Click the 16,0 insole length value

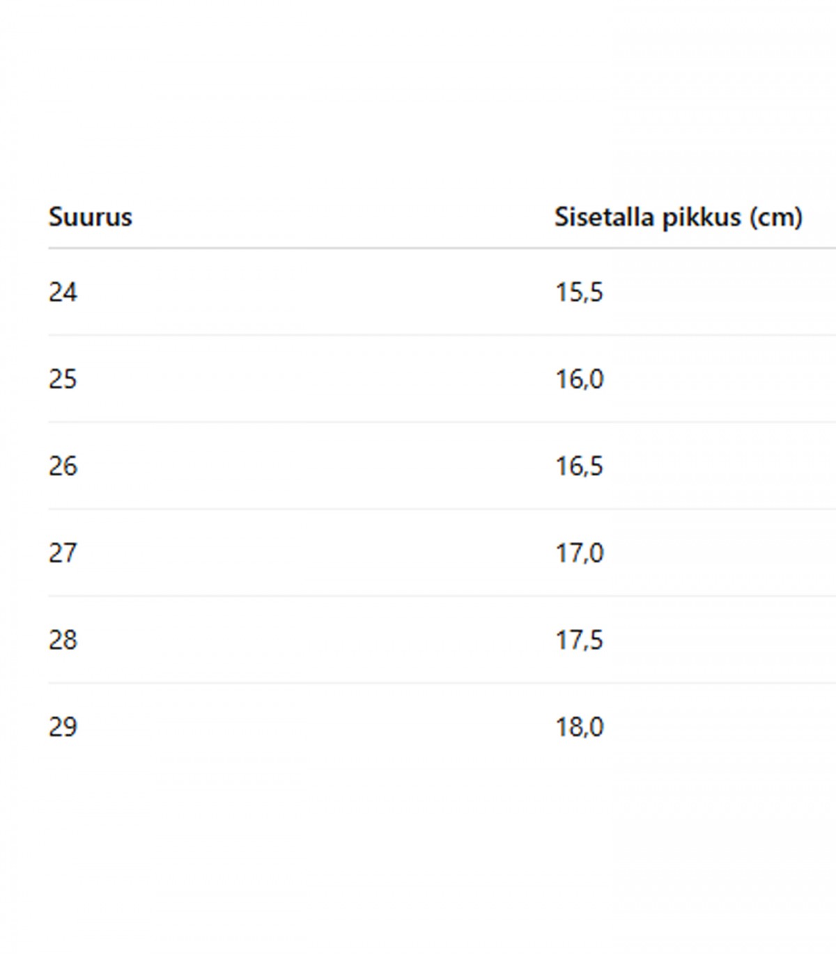(579, 379)
